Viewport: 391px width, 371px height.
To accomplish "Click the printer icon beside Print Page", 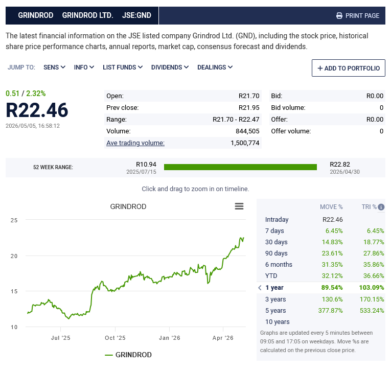I will pyautogui.click(x=339, y=16).
